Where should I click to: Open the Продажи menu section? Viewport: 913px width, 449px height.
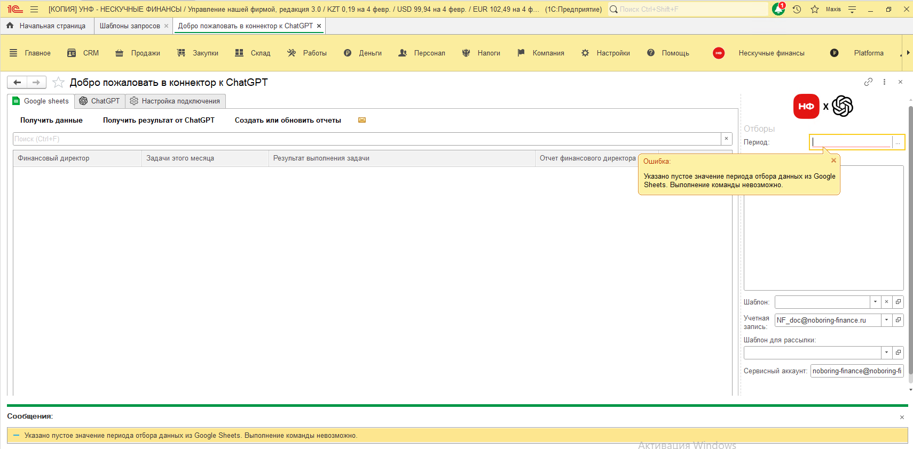138,53
